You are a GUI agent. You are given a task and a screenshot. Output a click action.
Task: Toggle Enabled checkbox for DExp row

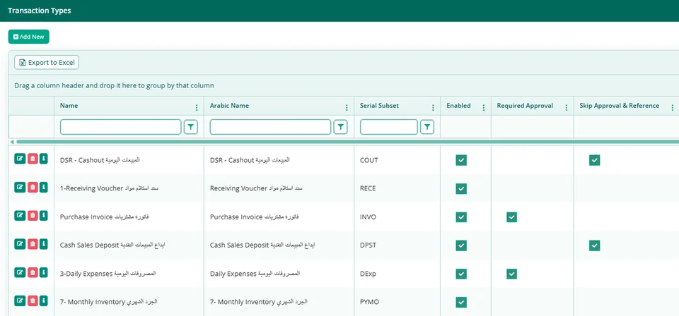461,274
